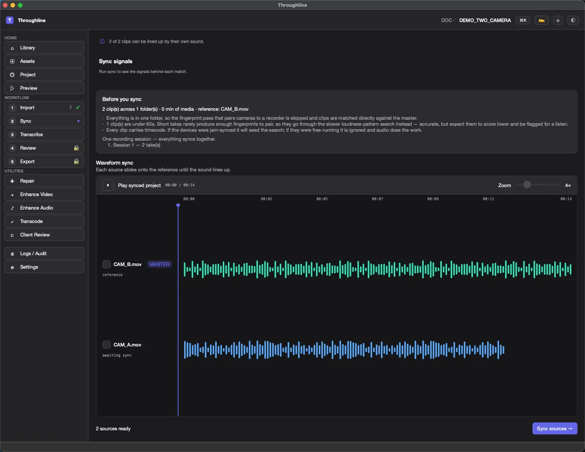Screen dimensions: 585x452
Task: Click the 'awaiting sync' status label
Action: coord(117,355)
